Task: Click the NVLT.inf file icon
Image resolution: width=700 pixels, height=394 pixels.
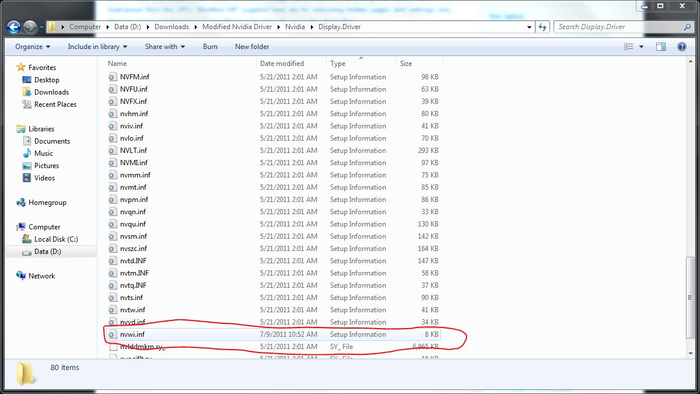Action: click(x=113, y=151)
